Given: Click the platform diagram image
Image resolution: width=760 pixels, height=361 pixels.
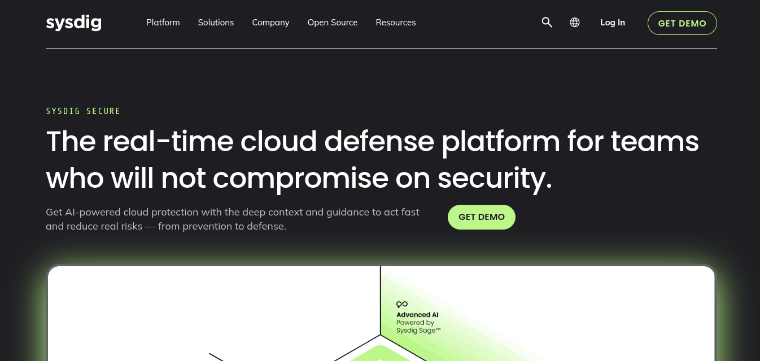Looking at the screenshot, I should point(381,314).
